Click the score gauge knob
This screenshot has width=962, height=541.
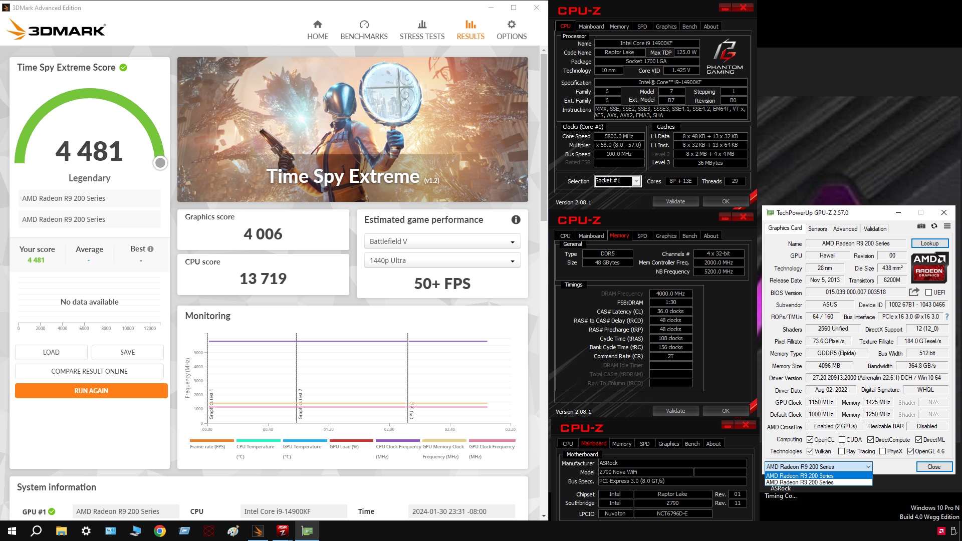(160, 163)
